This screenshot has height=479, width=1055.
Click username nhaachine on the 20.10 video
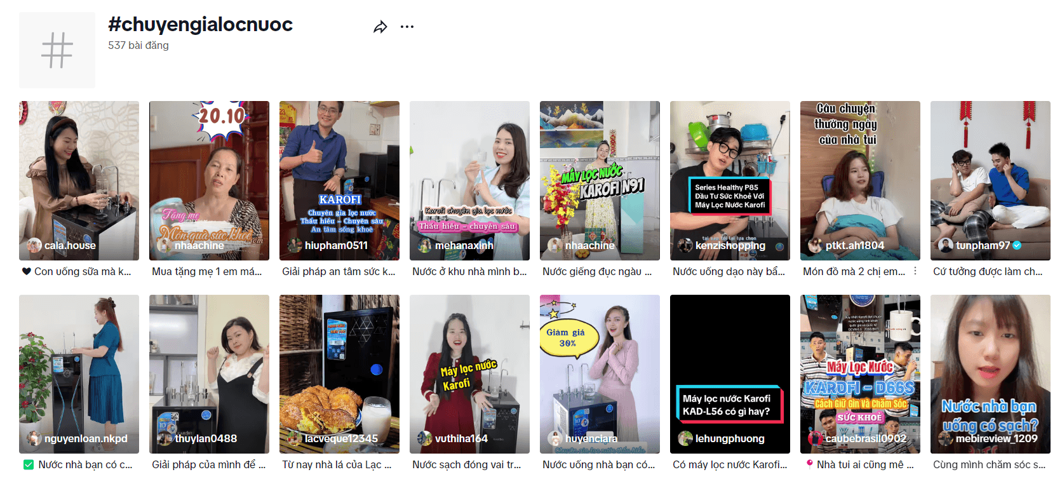coord(199,245)
